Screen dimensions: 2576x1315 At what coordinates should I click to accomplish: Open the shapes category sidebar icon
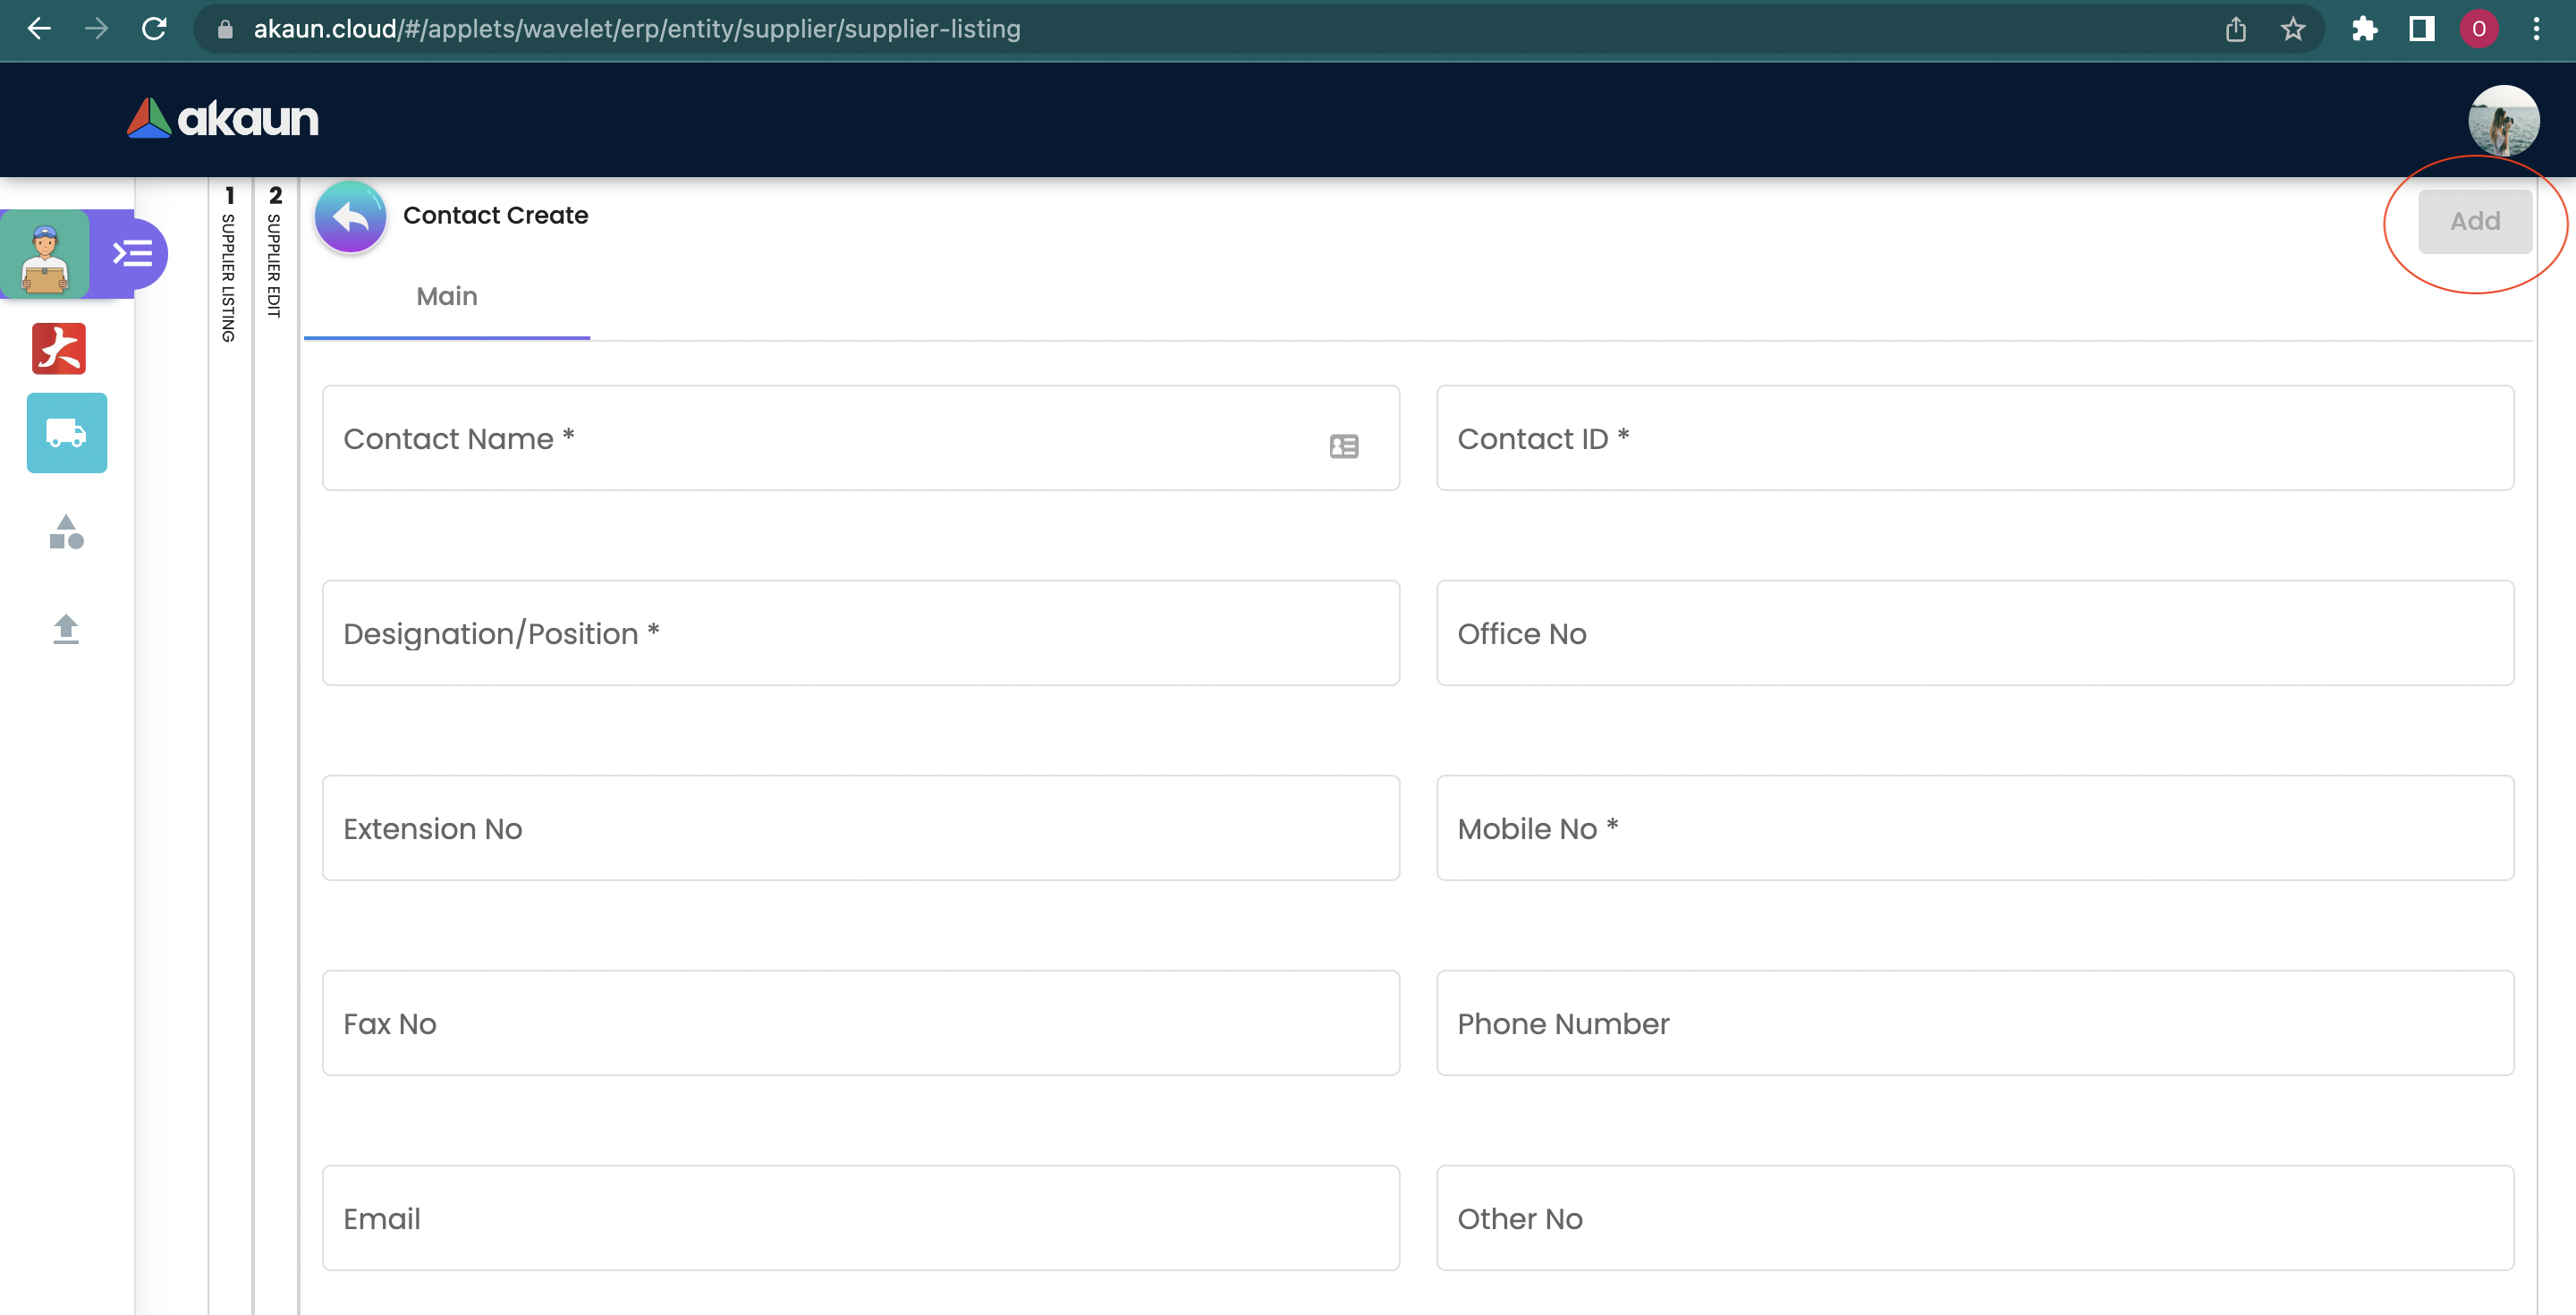[66, 532]
